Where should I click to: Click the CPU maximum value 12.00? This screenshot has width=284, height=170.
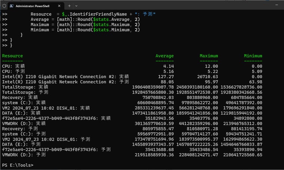point(212,66)
